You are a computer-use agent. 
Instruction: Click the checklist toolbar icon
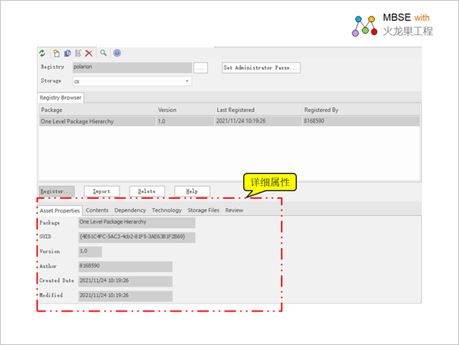click(78, 53)
